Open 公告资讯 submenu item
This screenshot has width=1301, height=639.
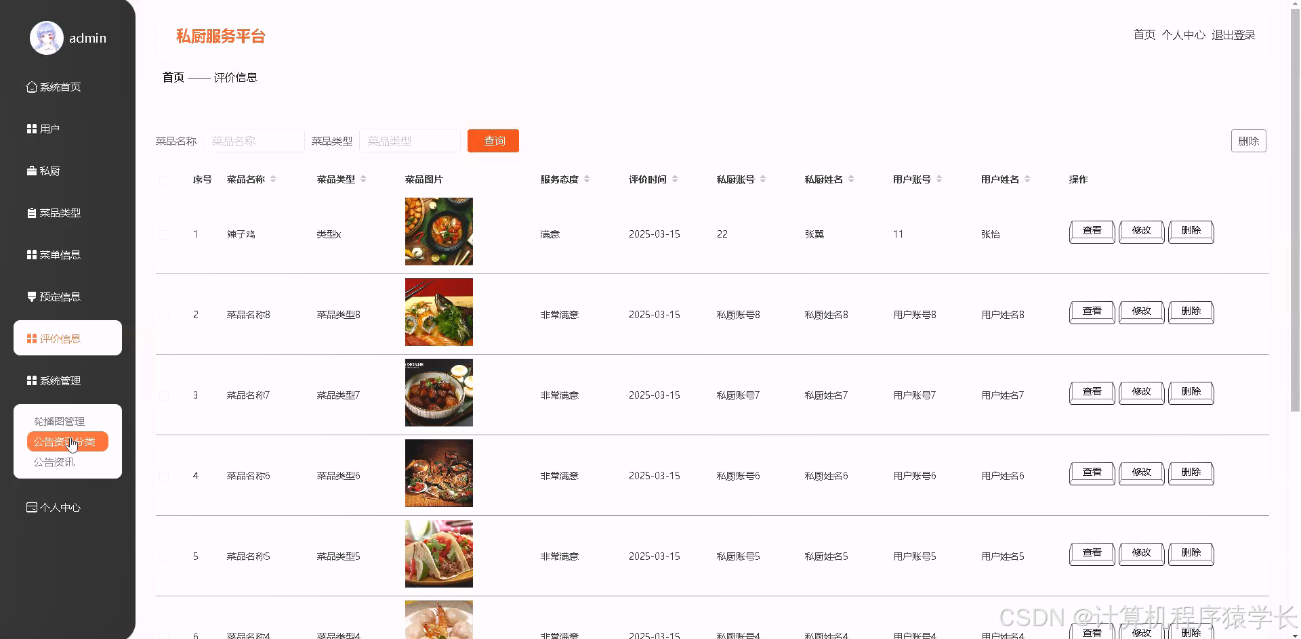pos(54,462)
